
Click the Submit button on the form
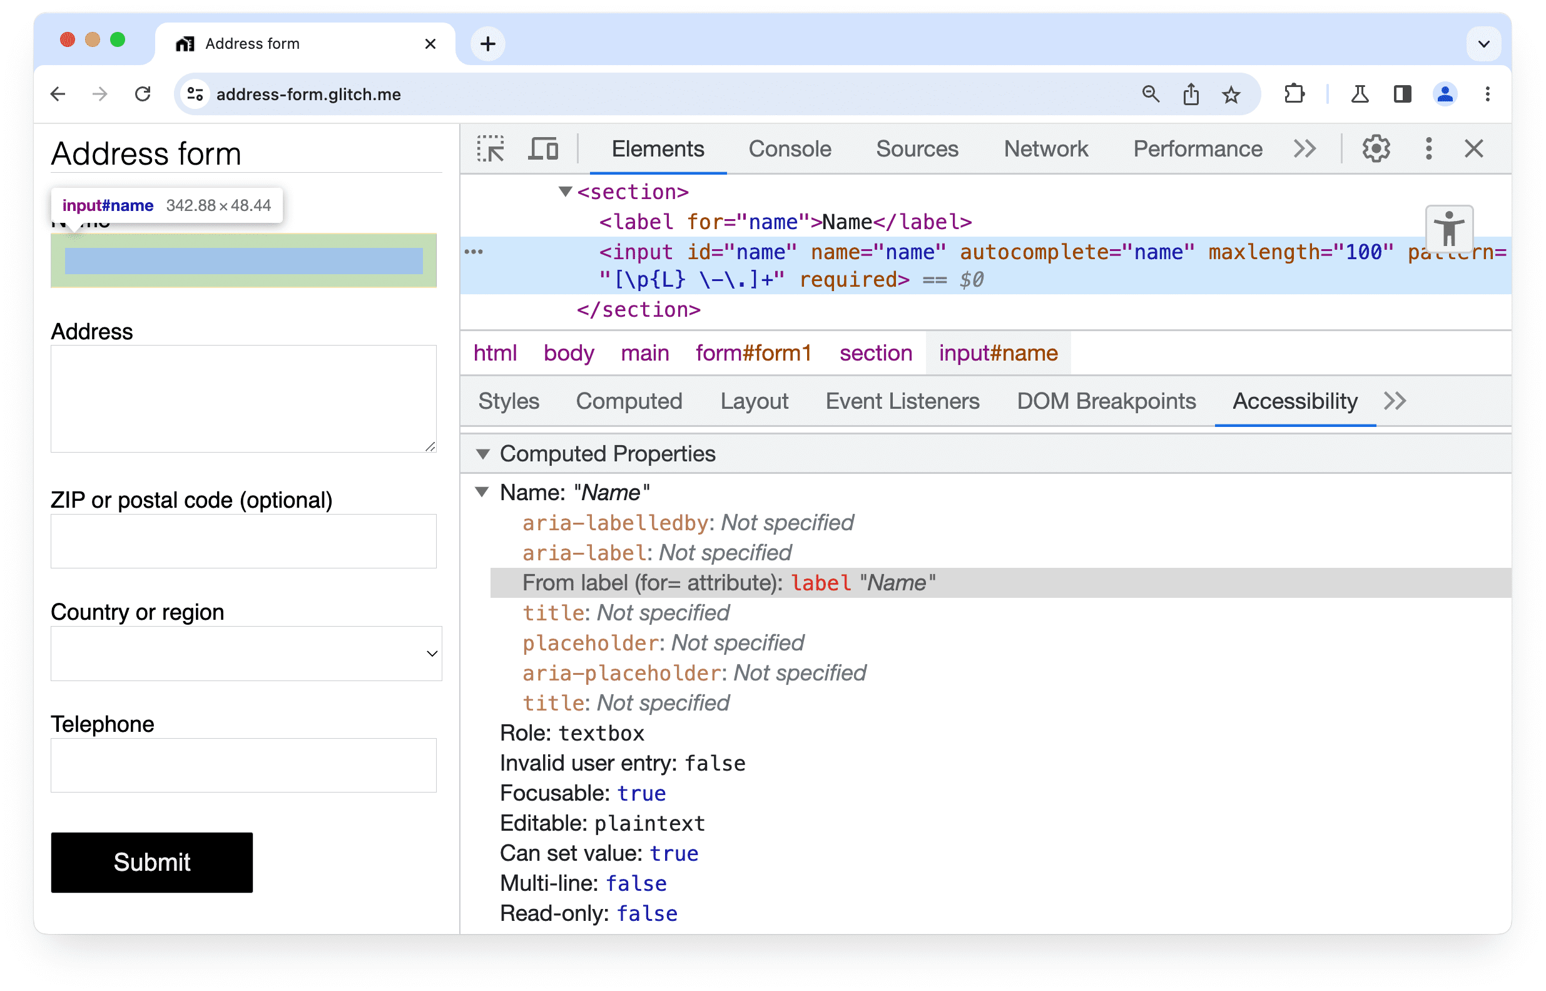pos(151,861)
